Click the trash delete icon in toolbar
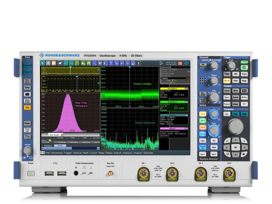This screenshot has height=204, width=272. pyautogui.click(x=139, y=63)
